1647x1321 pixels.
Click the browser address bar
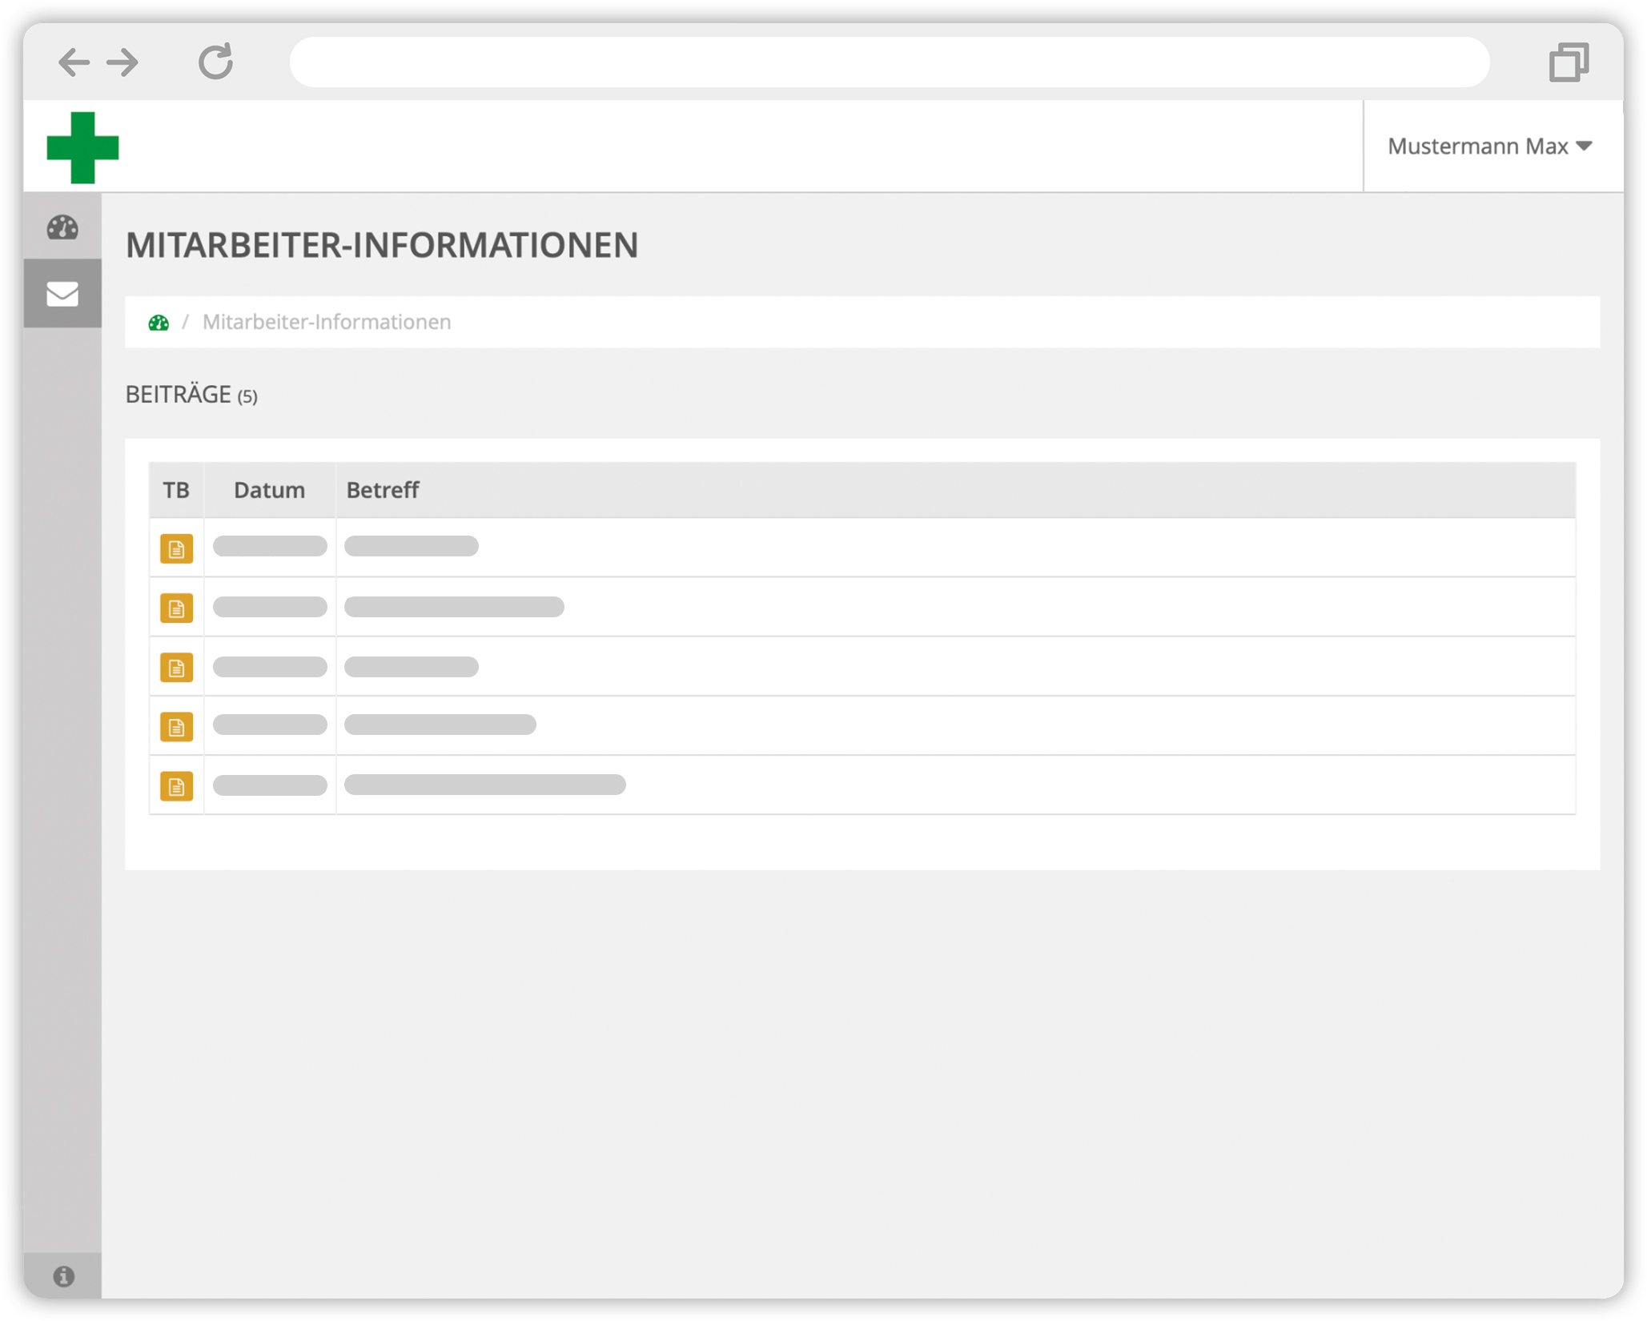[889, 62]
